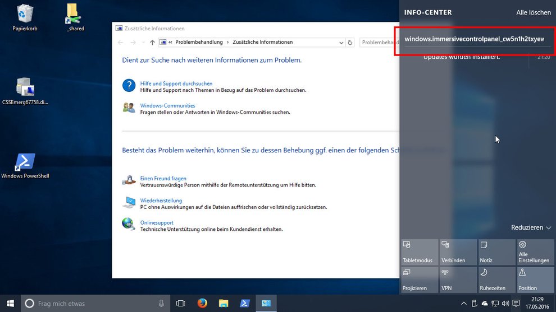Click the blue question mark help icon
Image resolution: width=556 pixels, height=312 pixels.
(129, 85)
